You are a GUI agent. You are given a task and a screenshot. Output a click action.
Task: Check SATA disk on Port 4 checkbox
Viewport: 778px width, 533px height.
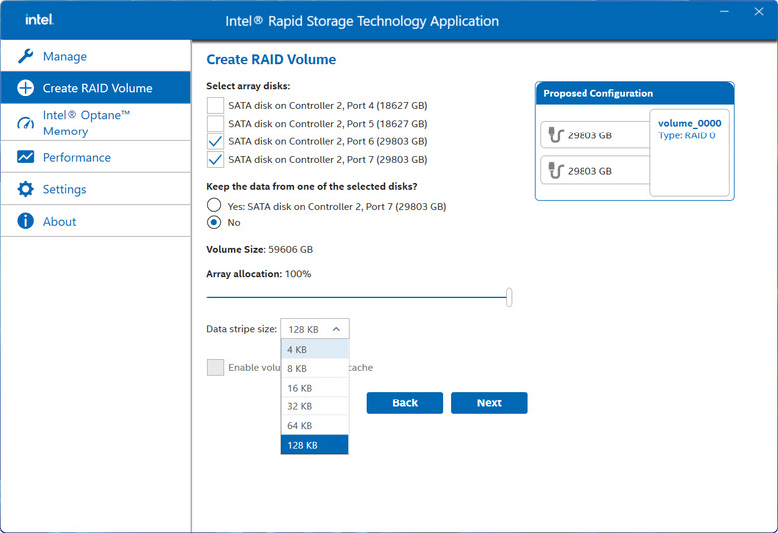[215, 106]
